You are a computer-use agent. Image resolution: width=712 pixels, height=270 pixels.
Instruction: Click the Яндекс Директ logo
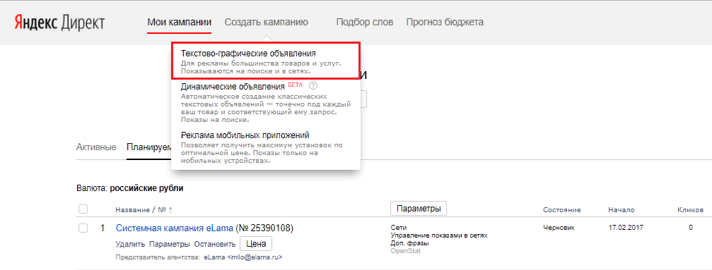[x=59, y=22]
